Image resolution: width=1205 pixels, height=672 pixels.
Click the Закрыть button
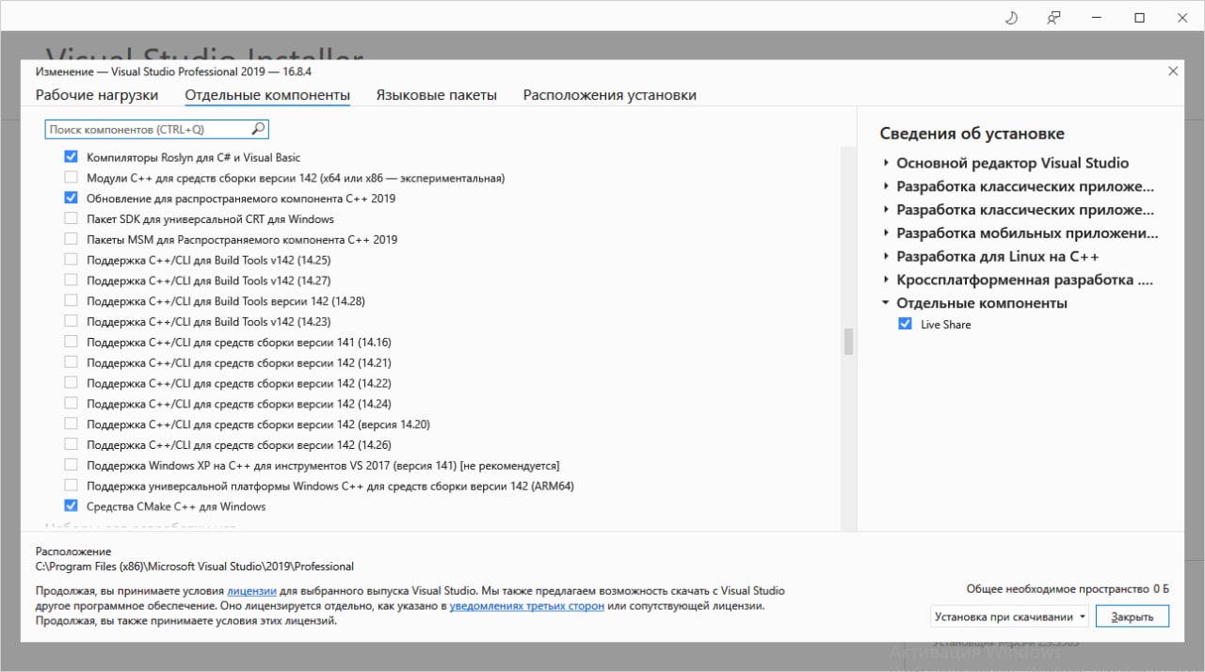1133,617
